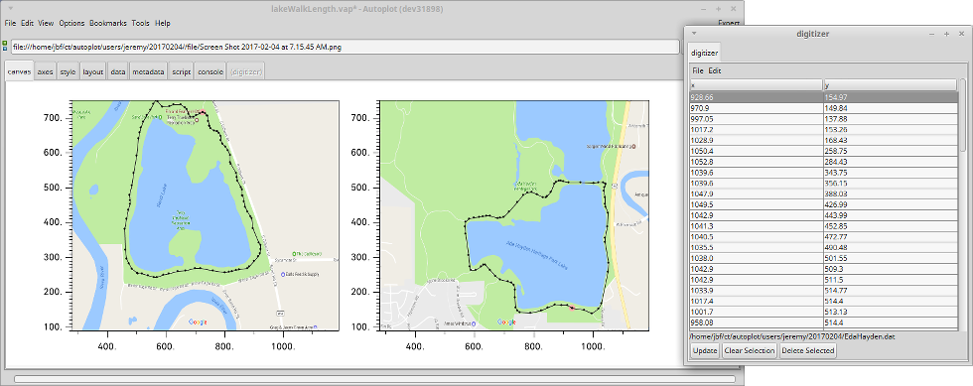Click the Update button
This screenshot has height=386, width=973.
704,350
